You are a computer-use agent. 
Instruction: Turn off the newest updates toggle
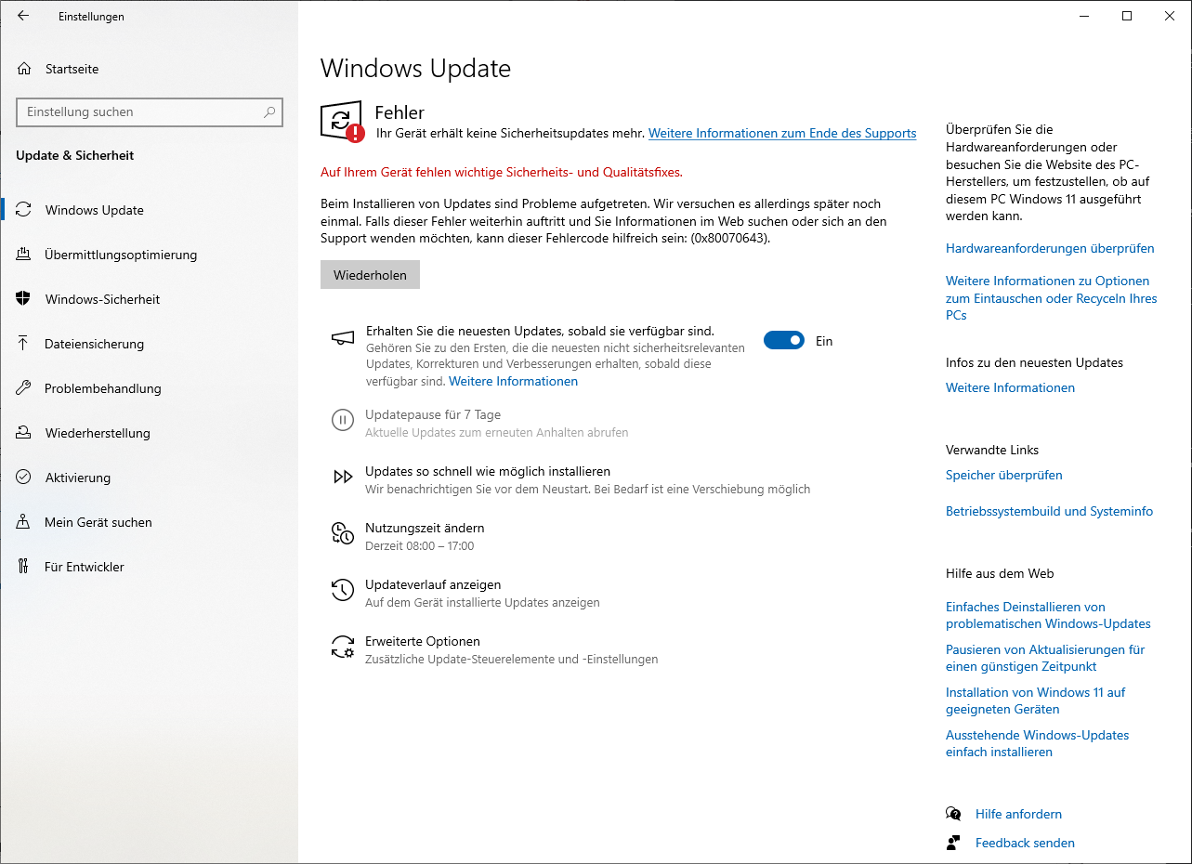click(x=784, y=341)
